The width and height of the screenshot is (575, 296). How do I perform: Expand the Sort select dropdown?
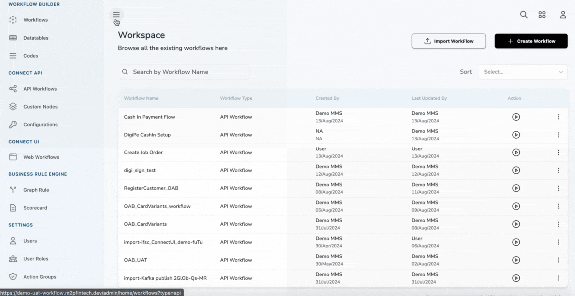coord(522,72)
